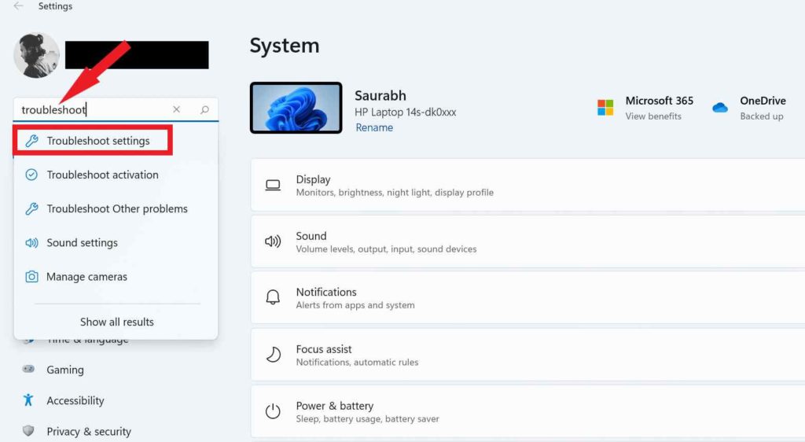Clear the search box with X icon

[x=176, y=109]
